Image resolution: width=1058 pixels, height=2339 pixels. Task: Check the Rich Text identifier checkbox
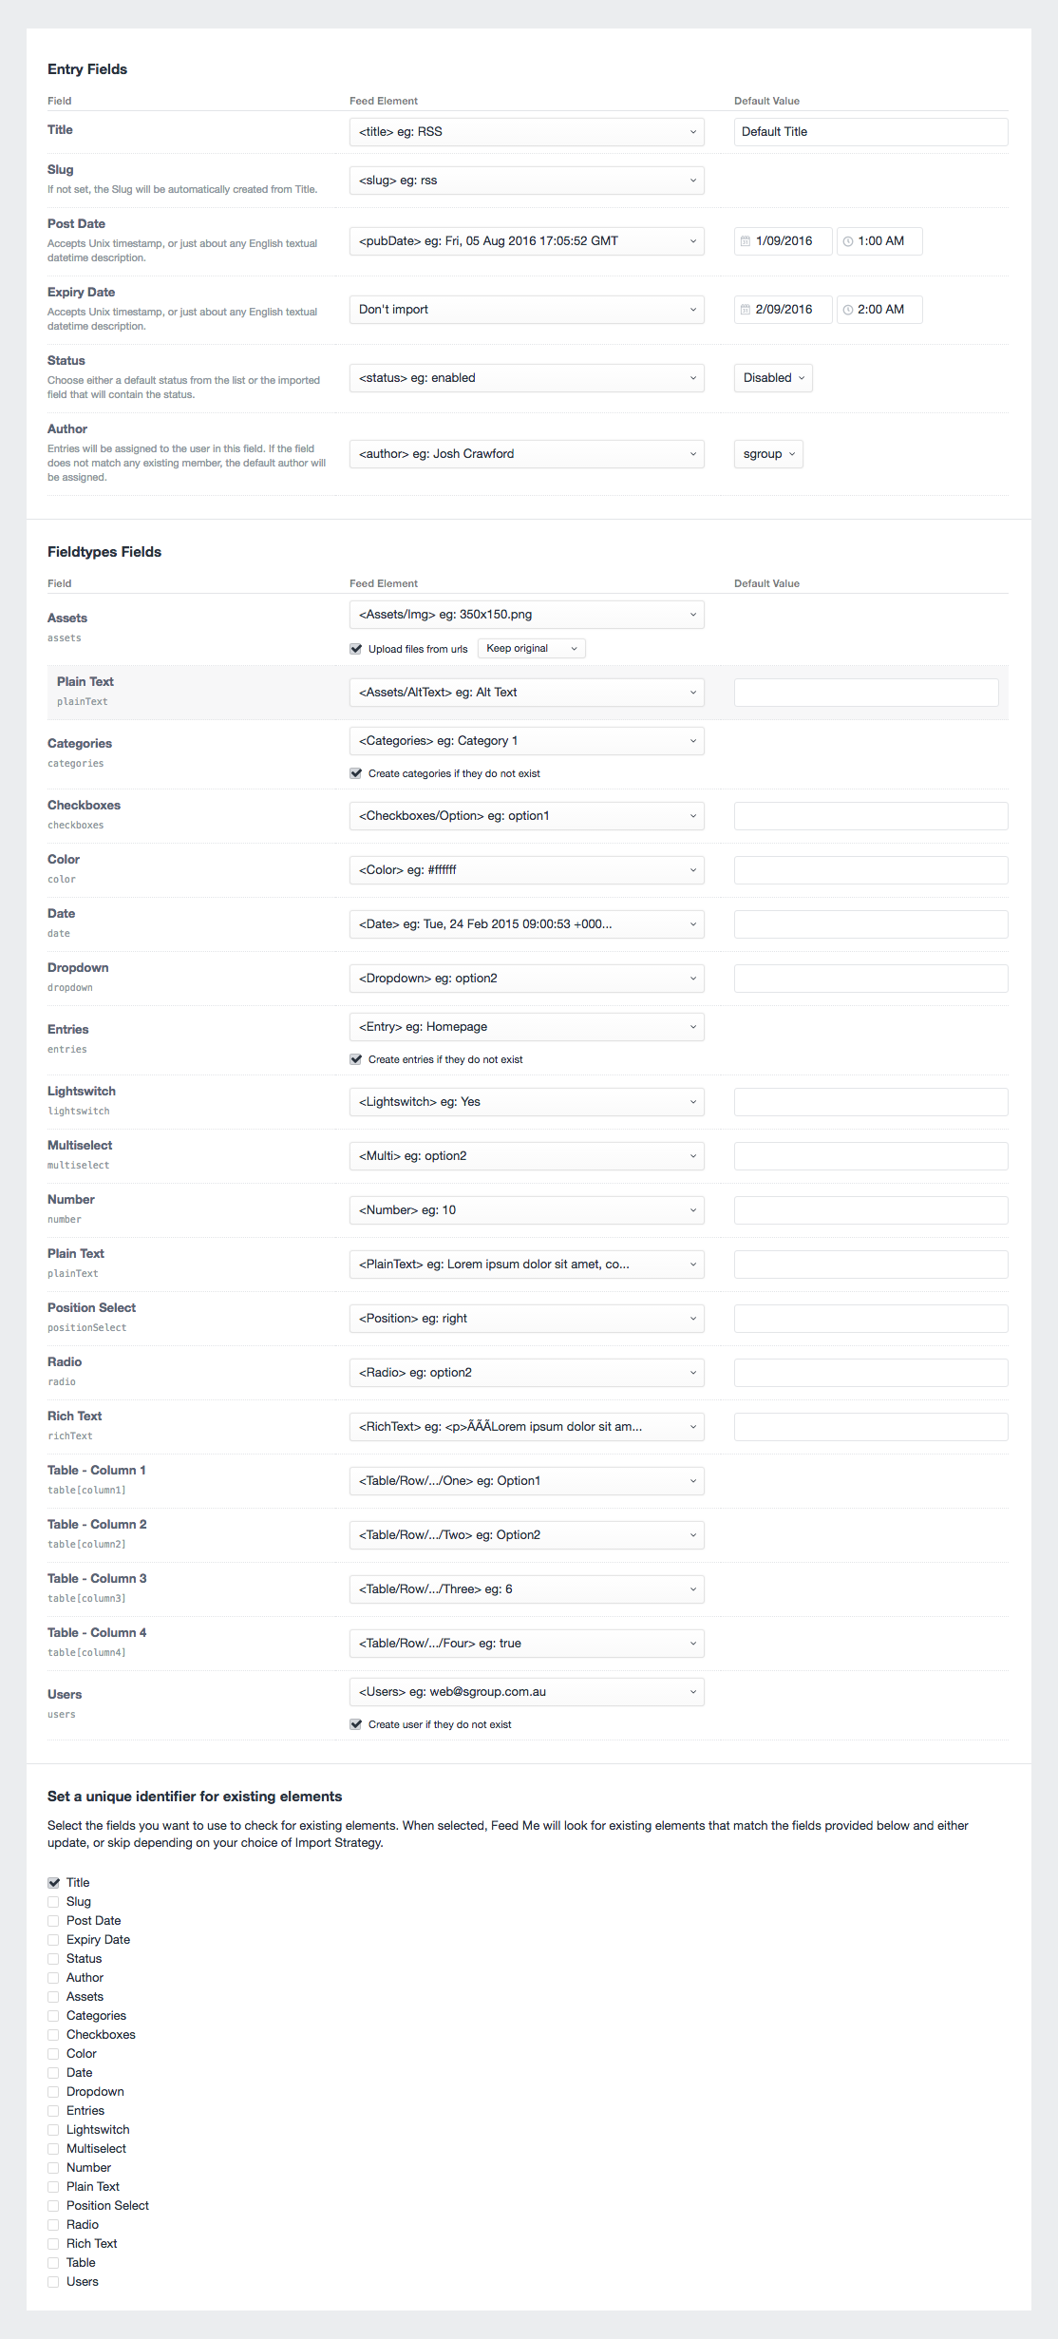[54, 2243]
